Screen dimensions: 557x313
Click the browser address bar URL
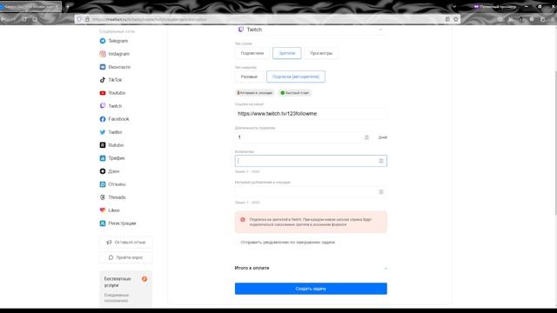pos(149,19)
